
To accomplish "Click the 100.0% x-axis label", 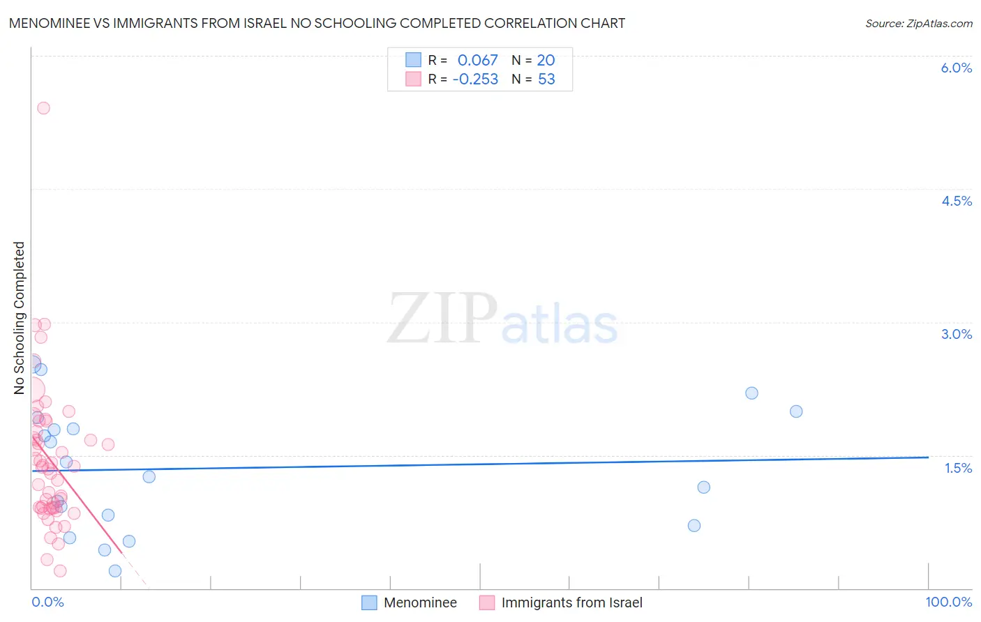I will tap(949, 602).
